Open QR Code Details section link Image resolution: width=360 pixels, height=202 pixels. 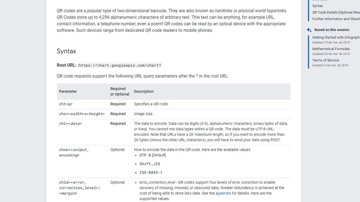336,12
